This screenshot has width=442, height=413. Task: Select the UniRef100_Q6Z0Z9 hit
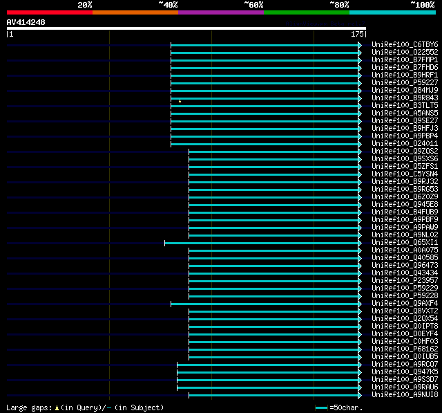405,197
